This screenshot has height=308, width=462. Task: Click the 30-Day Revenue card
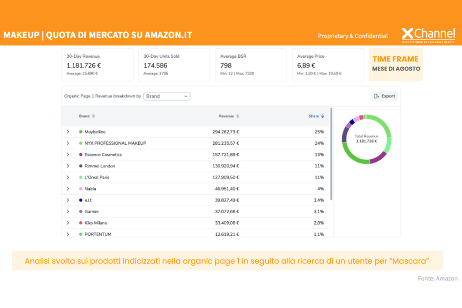point(97,65)
